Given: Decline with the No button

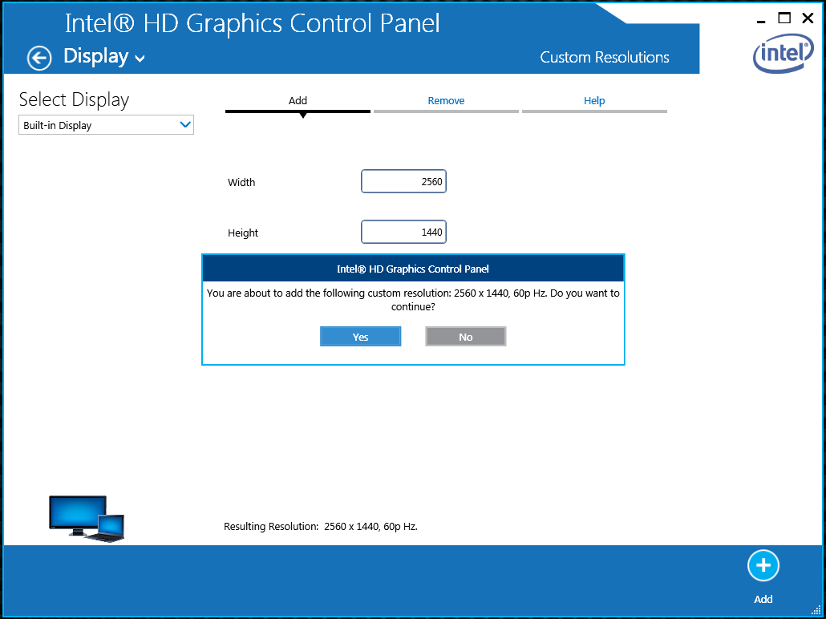Looking at the screenshot, I should [466, 337].
